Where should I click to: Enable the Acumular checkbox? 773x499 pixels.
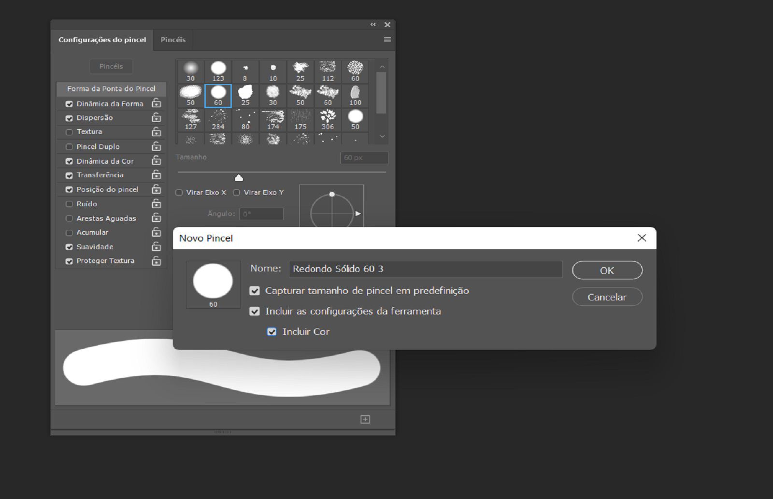pyautogui.click(x=69, y=232)
